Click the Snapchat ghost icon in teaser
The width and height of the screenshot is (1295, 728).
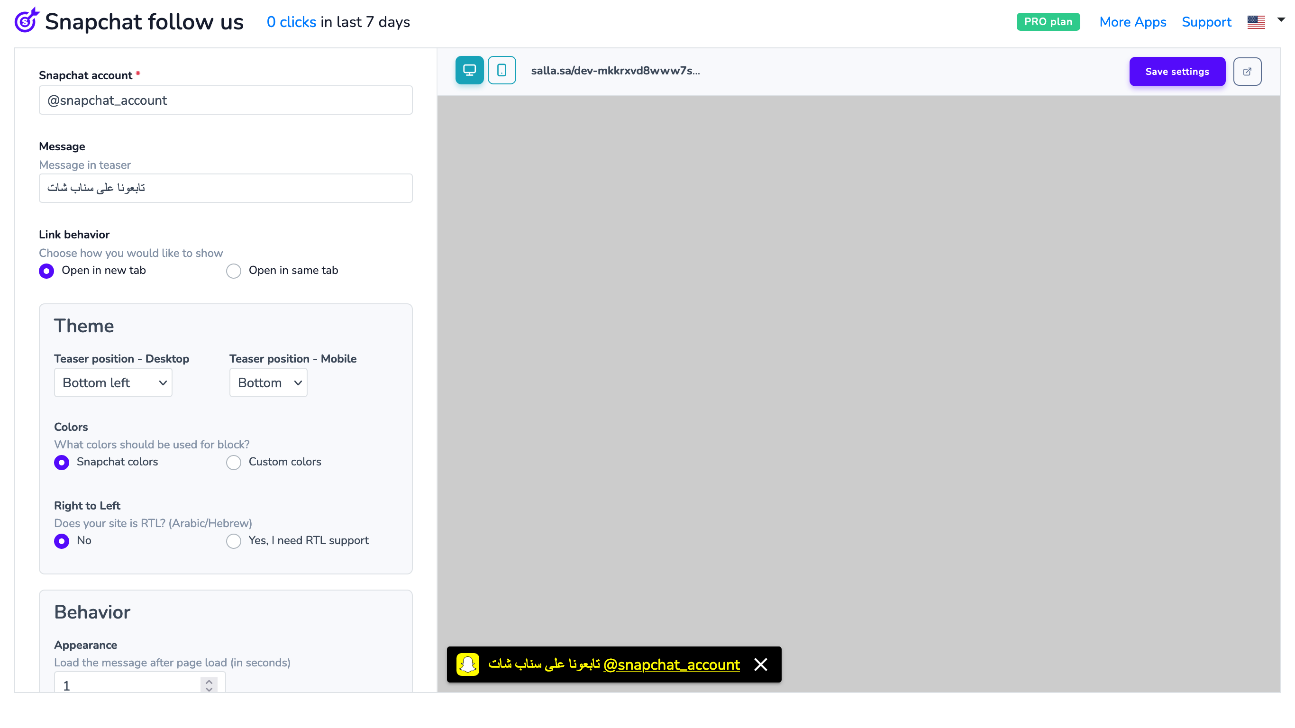467,664
